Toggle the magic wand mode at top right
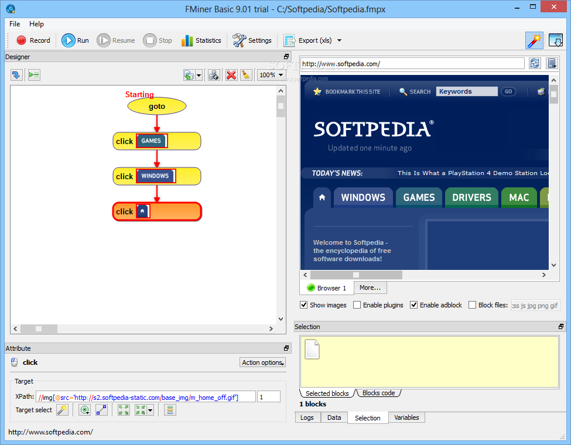 click(534, 40)
